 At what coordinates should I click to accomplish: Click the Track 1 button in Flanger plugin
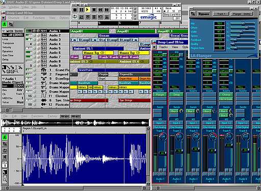click(x=221, y=14)
